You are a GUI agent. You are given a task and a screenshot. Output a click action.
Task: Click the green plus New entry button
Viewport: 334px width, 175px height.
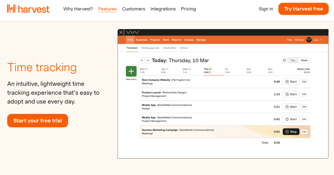click(x=131, y=71)
